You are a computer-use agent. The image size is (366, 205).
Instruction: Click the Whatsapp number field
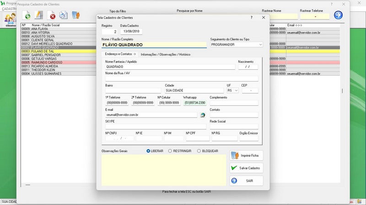tap(195, 103)
